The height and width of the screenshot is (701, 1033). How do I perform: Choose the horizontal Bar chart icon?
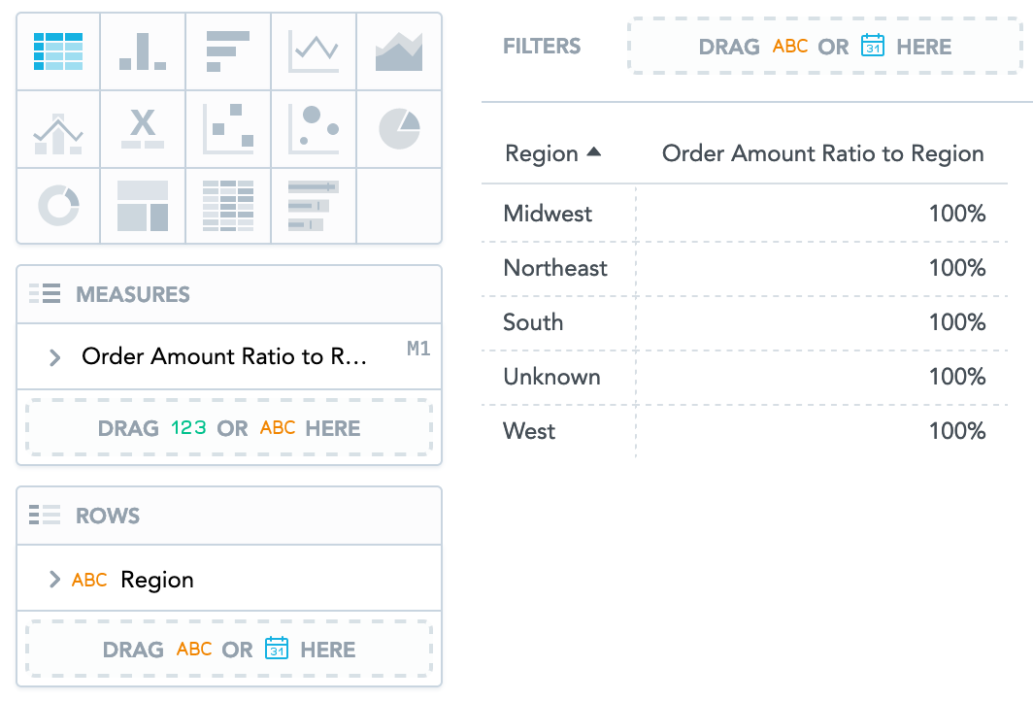tap(228, 51)
